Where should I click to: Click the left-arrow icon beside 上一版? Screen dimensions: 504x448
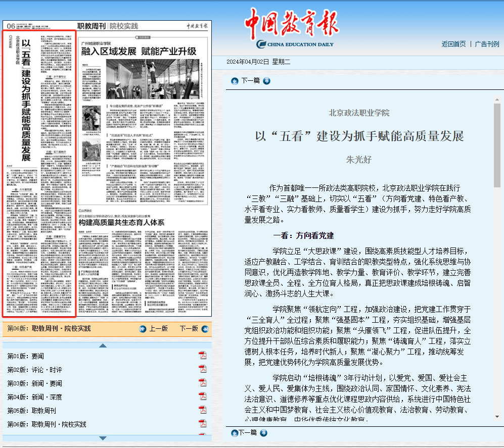(143, 329)
